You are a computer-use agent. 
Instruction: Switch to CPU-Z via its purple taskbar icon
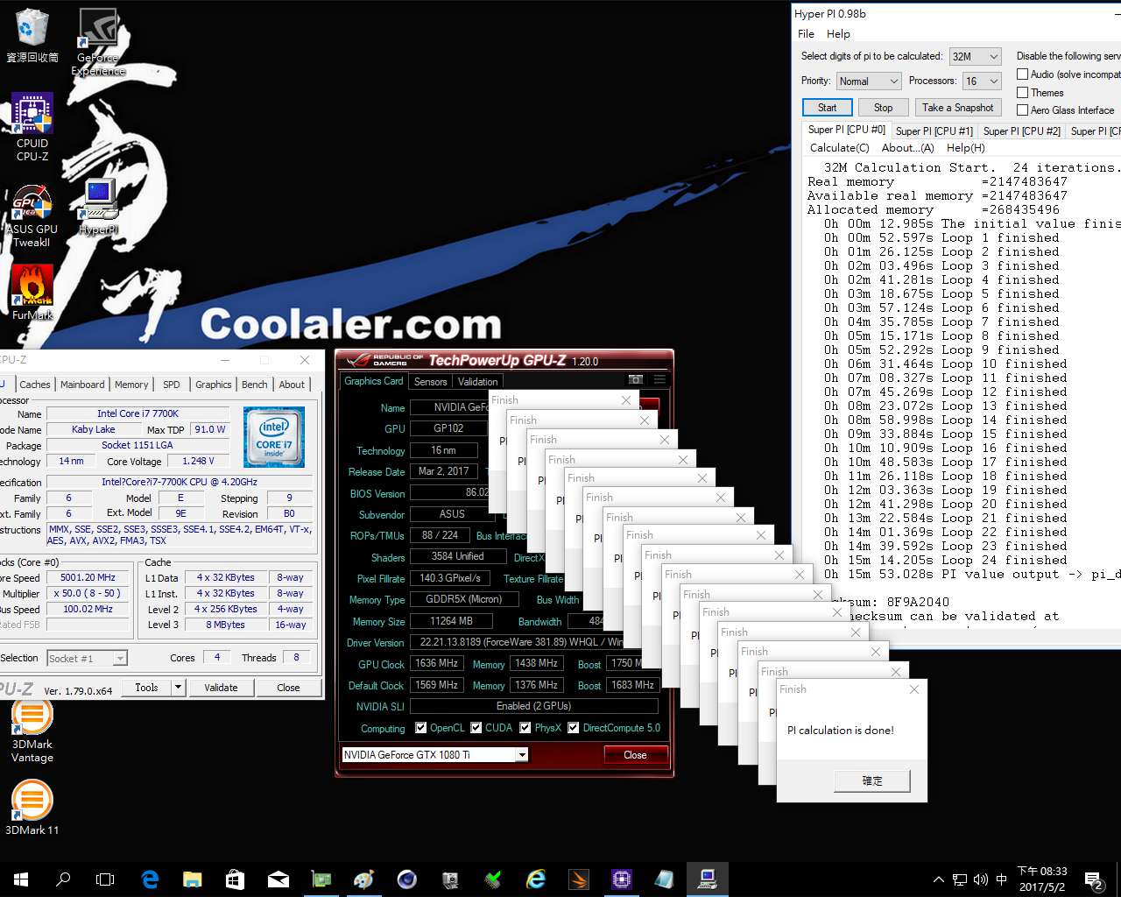(x=622, y=879)
